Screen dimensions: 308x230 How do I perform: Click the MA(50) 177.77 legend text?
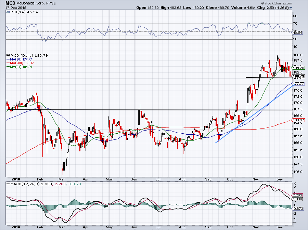[x=21, y=59]
